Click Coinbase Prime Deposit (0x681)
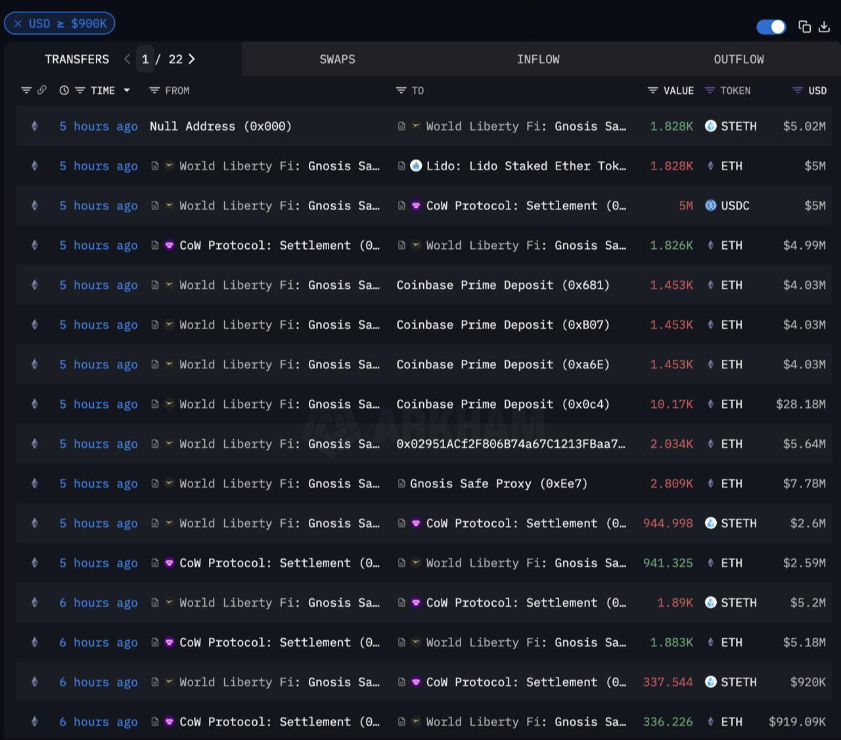Screen dimensions: 841x740 point(503,285)
